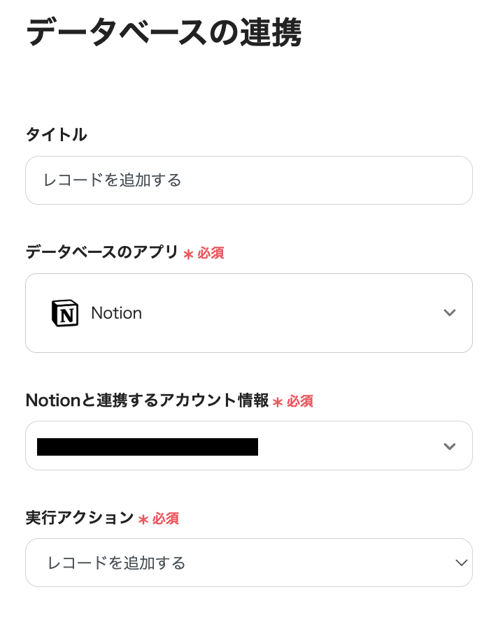Click the レコードを追加する placeholder text field
Image resolution: width=498 pixels, height=622 pixels.
point(248,180)
